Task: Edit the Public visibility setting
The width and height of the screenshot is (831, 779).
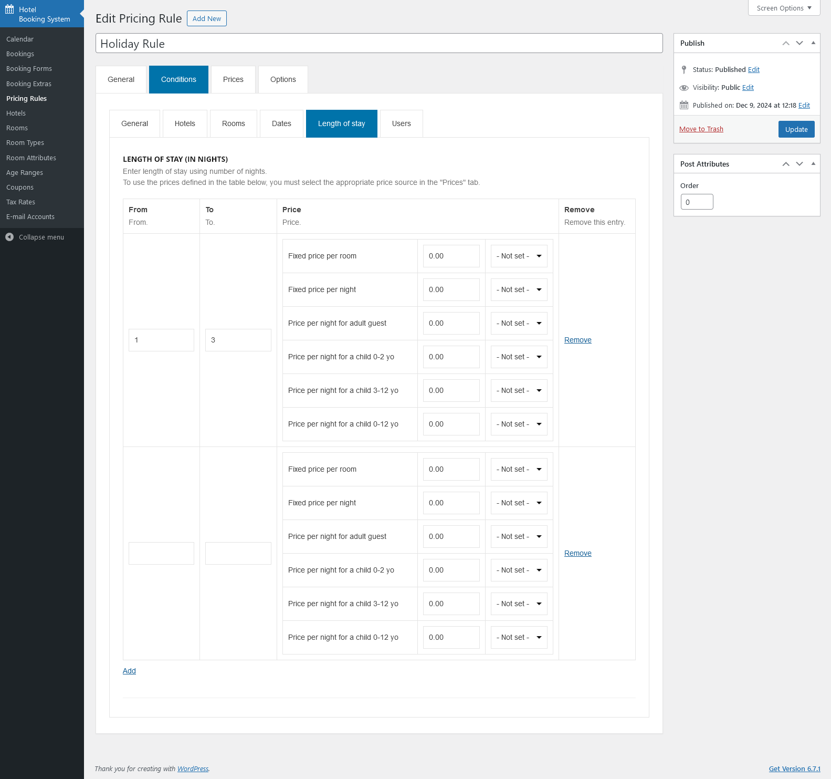Action: pyautogui.click(x=748, y=88)
